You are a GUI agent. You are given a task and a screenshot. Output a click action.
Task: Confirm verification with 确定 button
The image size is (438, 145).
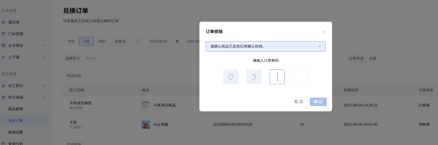(318, 102)
